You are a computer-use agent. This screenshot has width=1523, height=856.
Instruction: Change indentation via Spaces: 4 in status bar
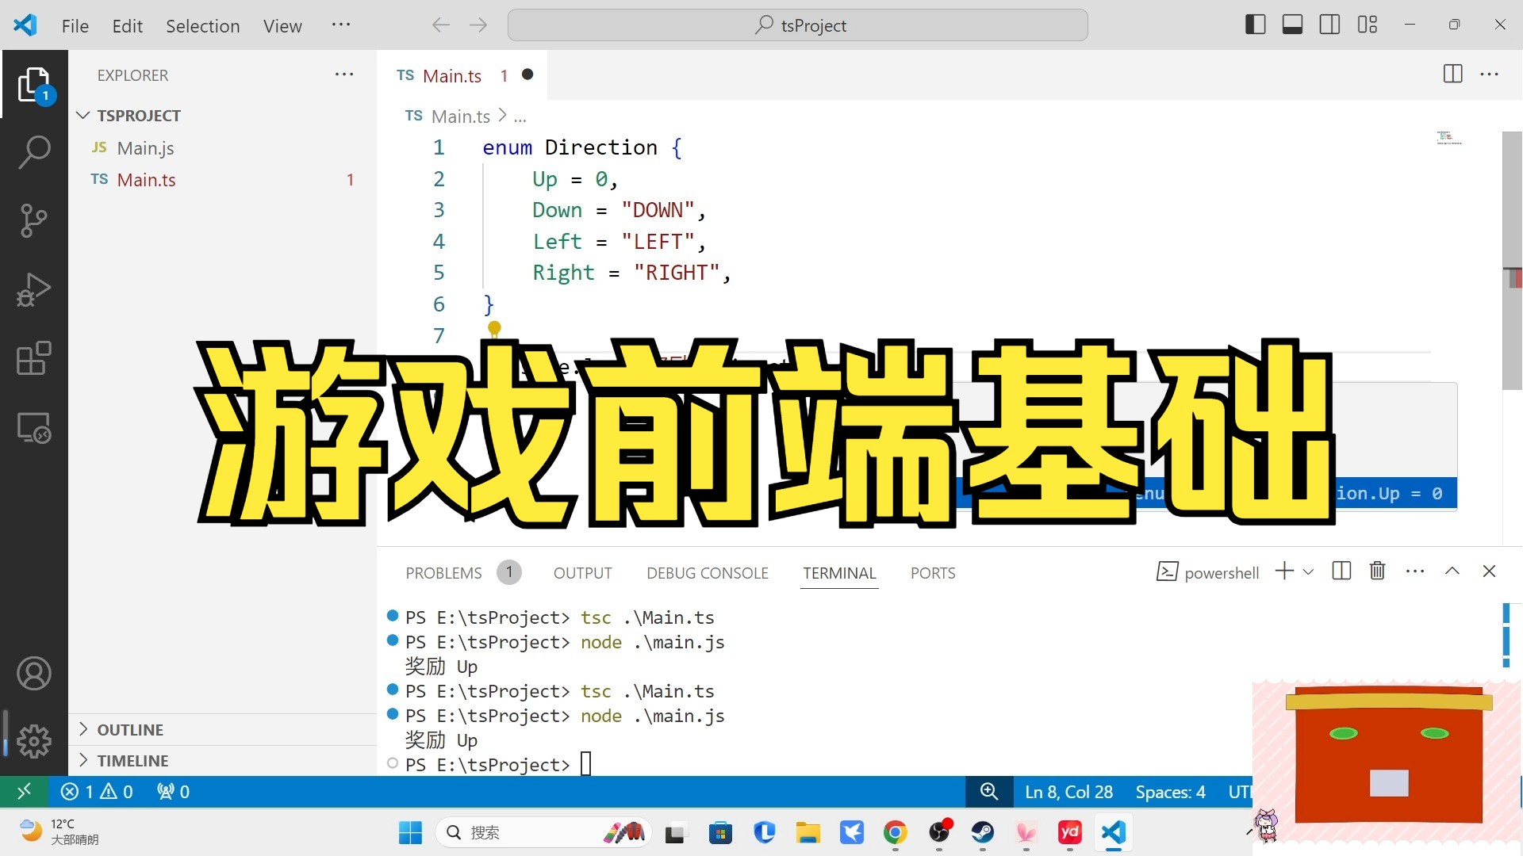[x=1170, y=792]
